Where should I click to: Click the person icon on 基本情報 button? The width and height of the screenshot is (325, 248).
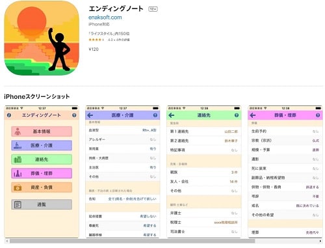tap(18, 131)
